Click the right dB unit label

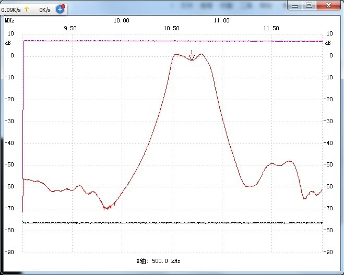(327, 43)
